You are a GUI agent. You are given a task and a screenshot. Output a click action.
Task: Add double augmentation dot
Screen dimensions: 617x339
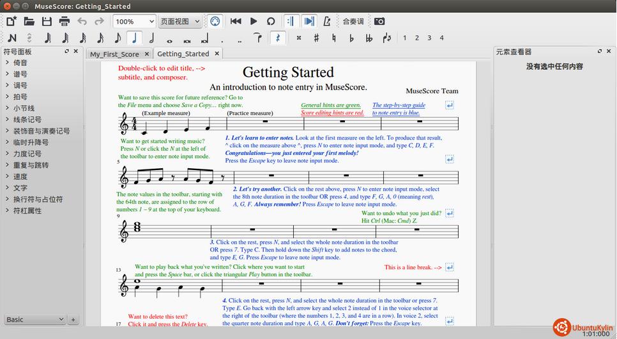pyautogui.click(x=240, y=40)
